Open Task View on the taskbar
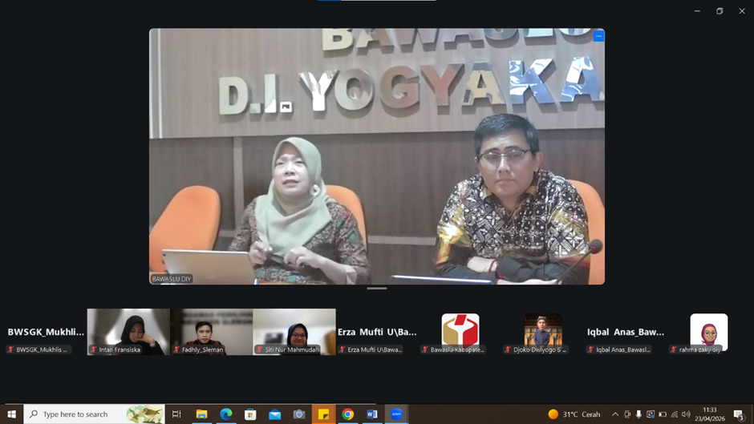 [176, 414]
